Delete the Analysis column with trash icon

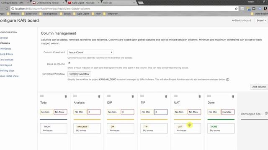99,96
